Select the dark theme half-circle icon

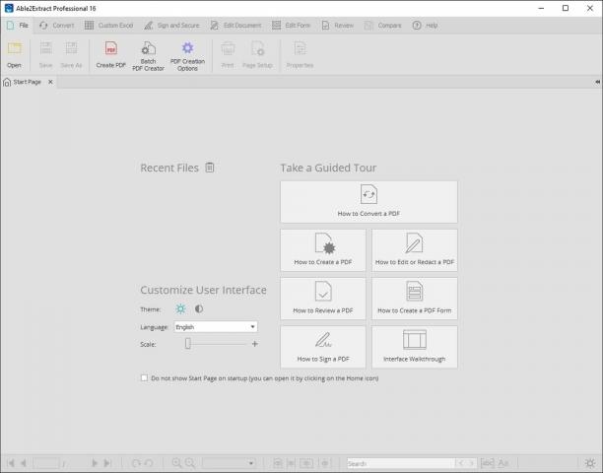point(199,308)
